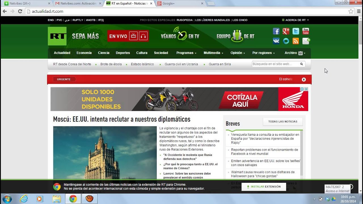
Task: Open the Chrome menu hamburger icon
Action: tap(358, 11)
